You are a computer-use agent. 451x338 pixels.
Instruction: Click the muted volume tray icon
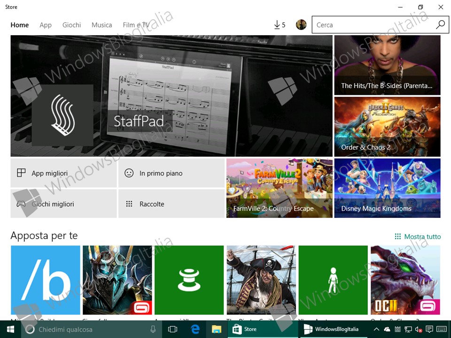[419, 330]
